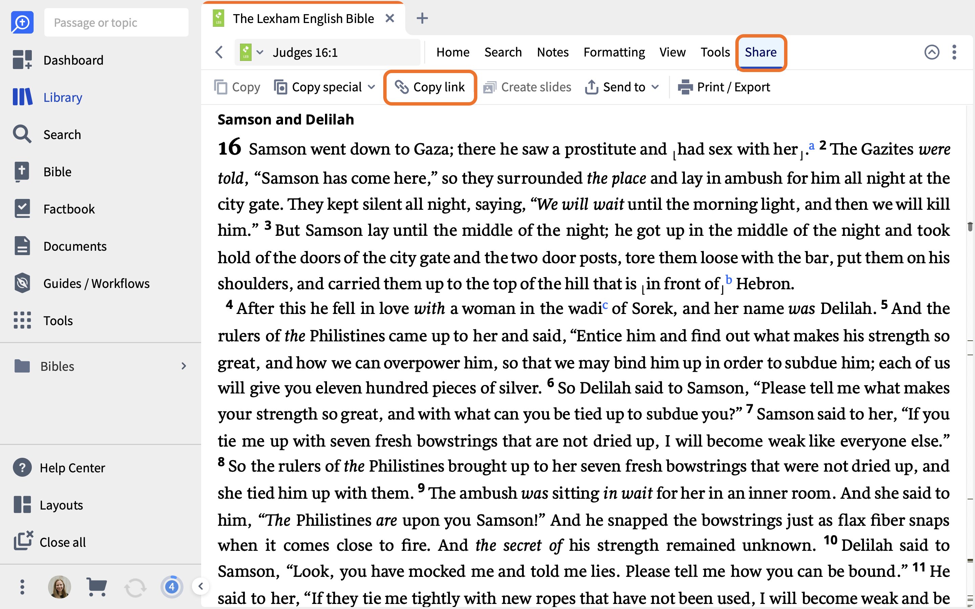This screenshot has height=609, width=975.
Task: Switch to the Tools tab in the toolbar
Action: point(715,52)
